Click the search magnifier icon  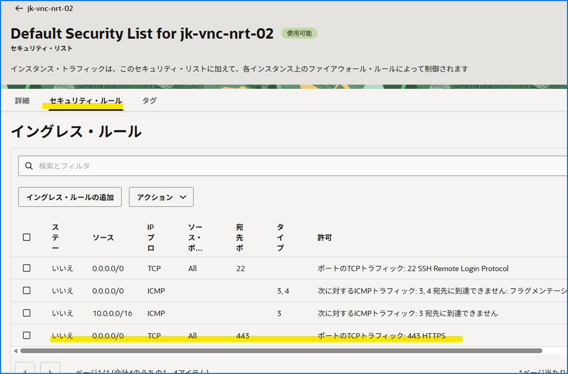29,166
